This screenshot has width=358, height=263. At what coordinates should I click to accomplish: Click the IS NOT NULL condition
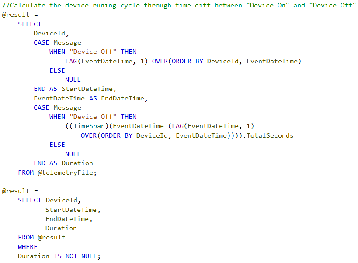pyautogui.click(x=77, y=256)
